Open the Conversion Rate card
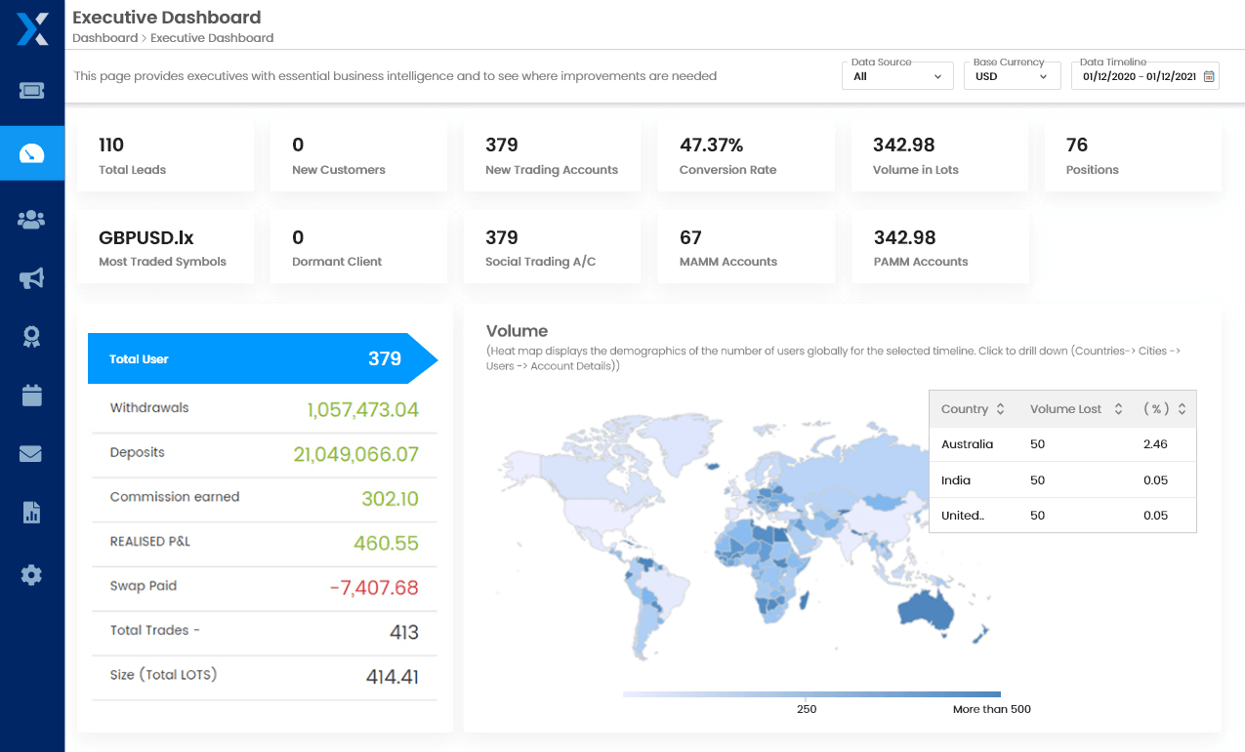The height and width of the screenshot is (752, 1245). 746,156
